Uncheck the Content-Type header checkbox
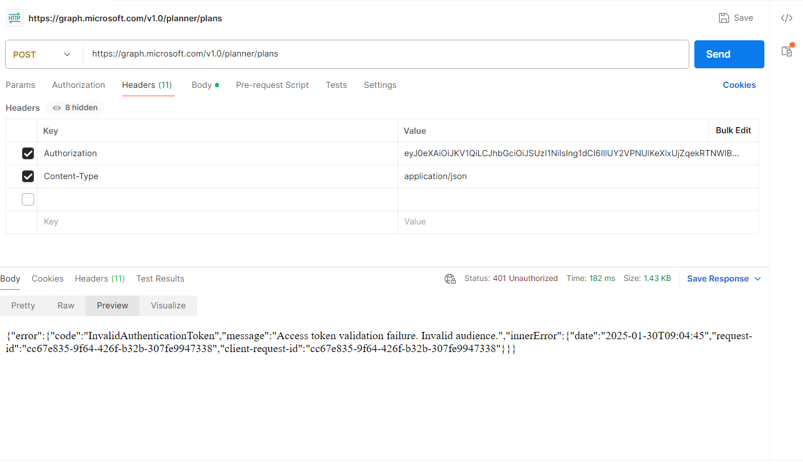This screenshot has height=464, width=803. (x=28, y=176)
